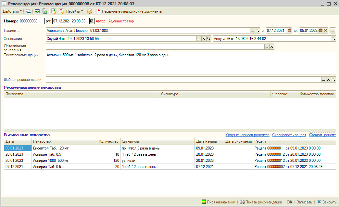Click calendar icon next to document date
This screenshot has height=207, width=339.
tap(92, 21)
